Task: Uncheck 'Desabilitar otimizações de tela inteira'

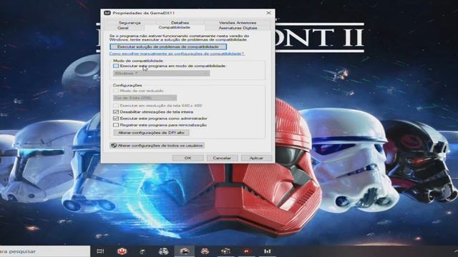Action: coord(116,112)
